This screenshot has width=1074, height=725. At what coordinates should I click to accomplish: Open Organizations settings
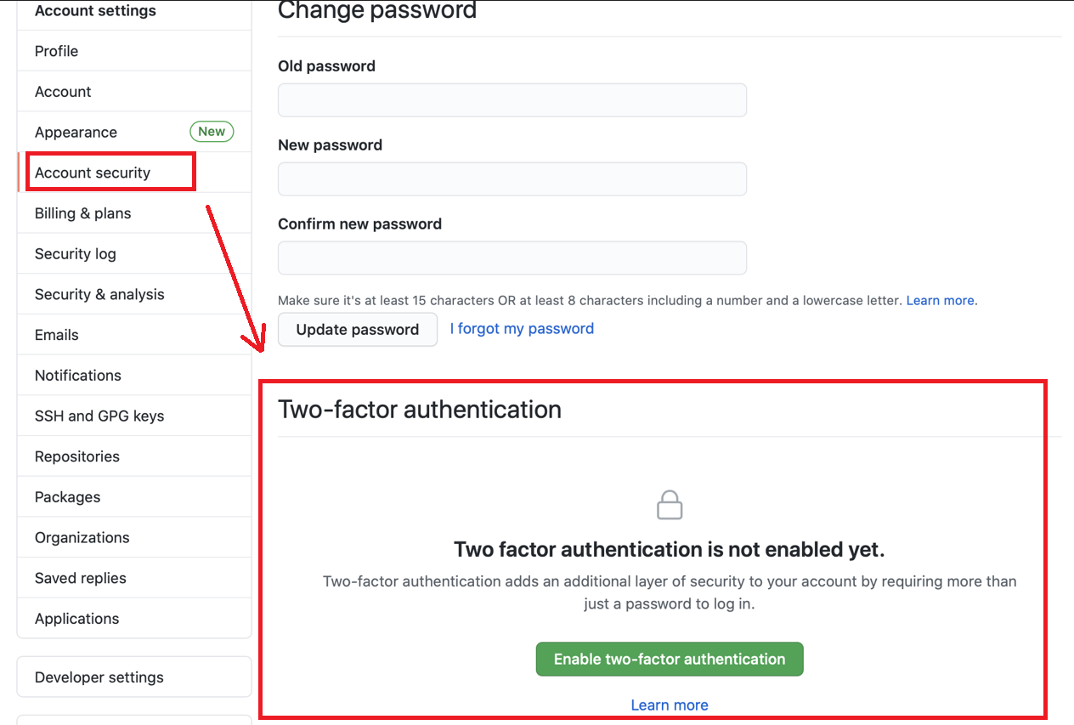[x=82, y=537]
